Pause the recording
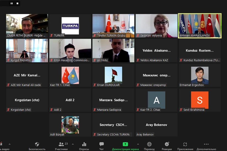The image size is (227, 151). (x=12, y=3)
